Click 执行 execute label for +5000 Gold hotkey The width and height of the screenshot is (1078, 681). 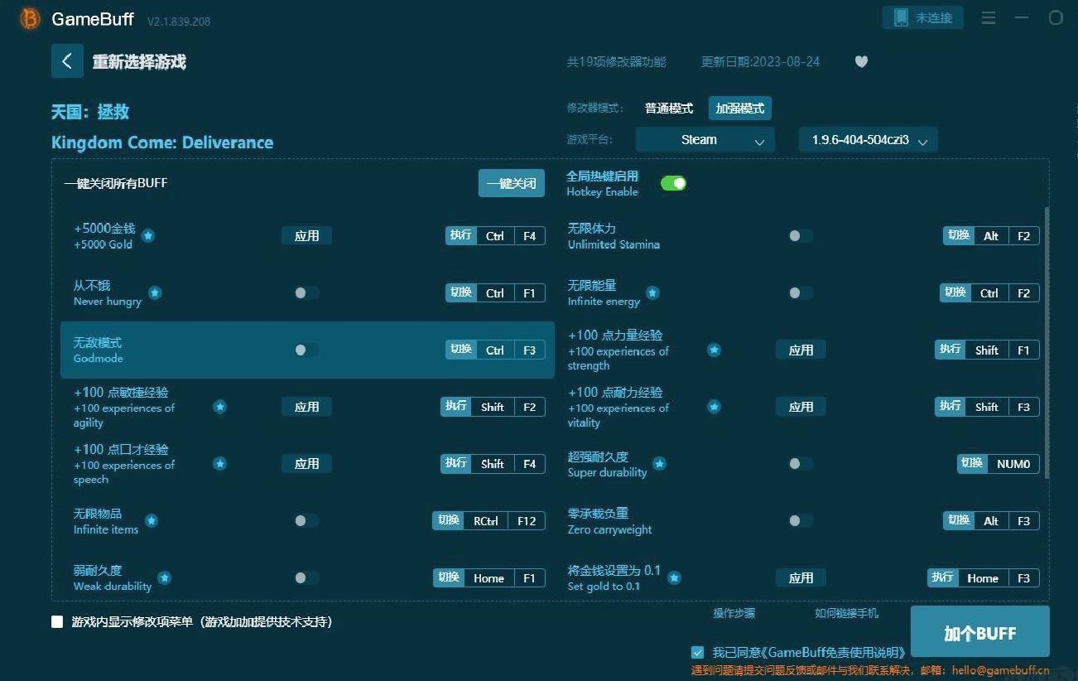pos(461,235)
